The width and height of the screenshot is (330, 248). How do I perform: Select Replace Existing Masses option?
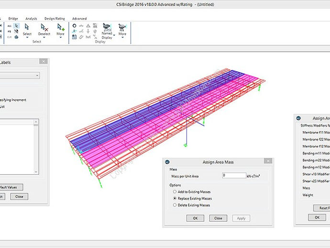click(175, 199)
